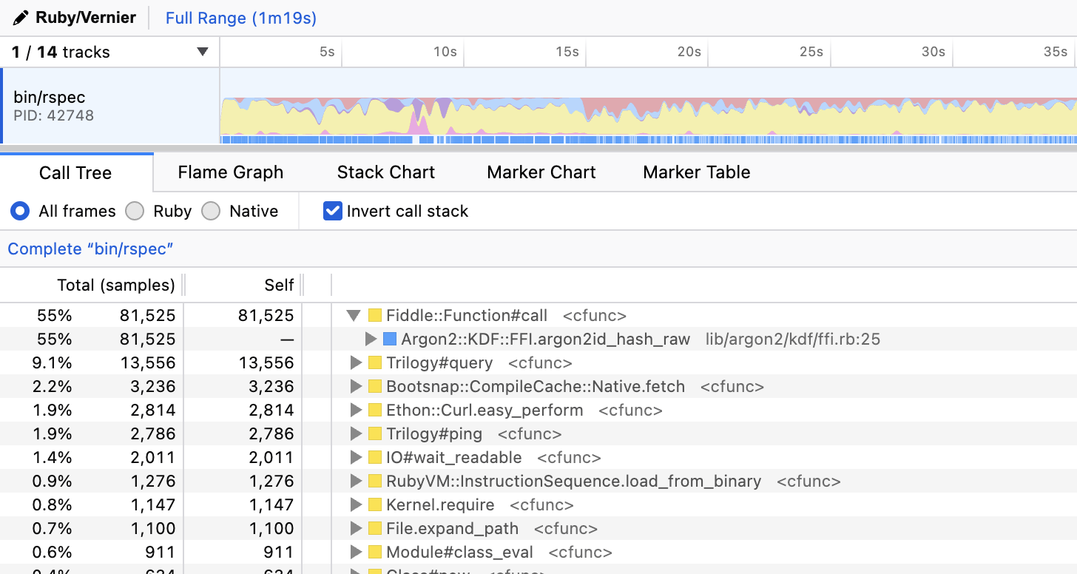The height and width of the screenshot is (574, 1077).
Task: Switch to the Flame Graph tab
Action: [x=231, y=172]
